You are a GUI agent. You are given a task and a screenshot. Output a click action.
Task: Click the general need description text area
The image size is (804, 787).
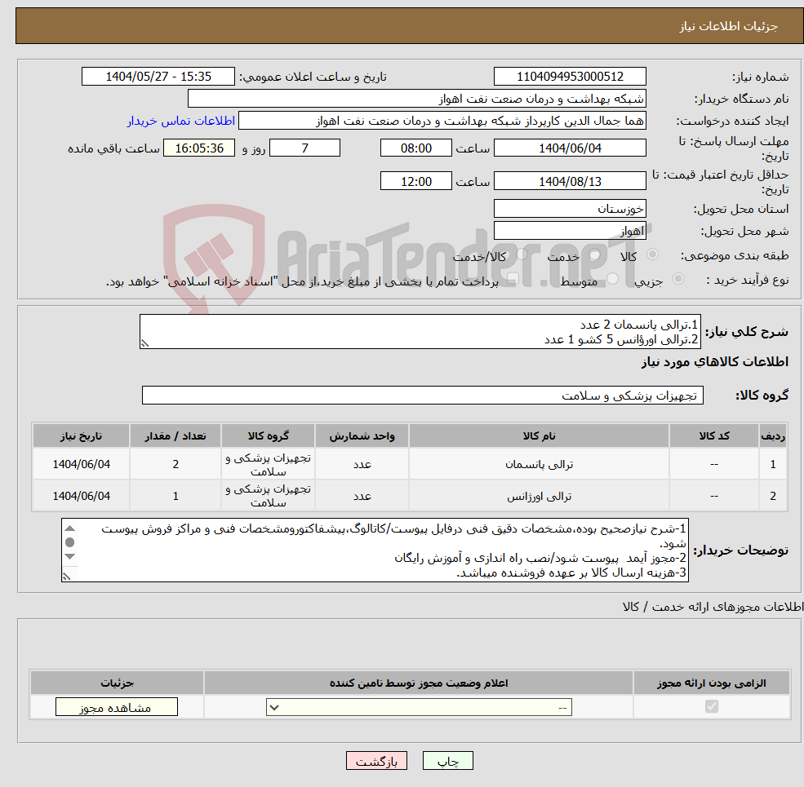[420, 331]
